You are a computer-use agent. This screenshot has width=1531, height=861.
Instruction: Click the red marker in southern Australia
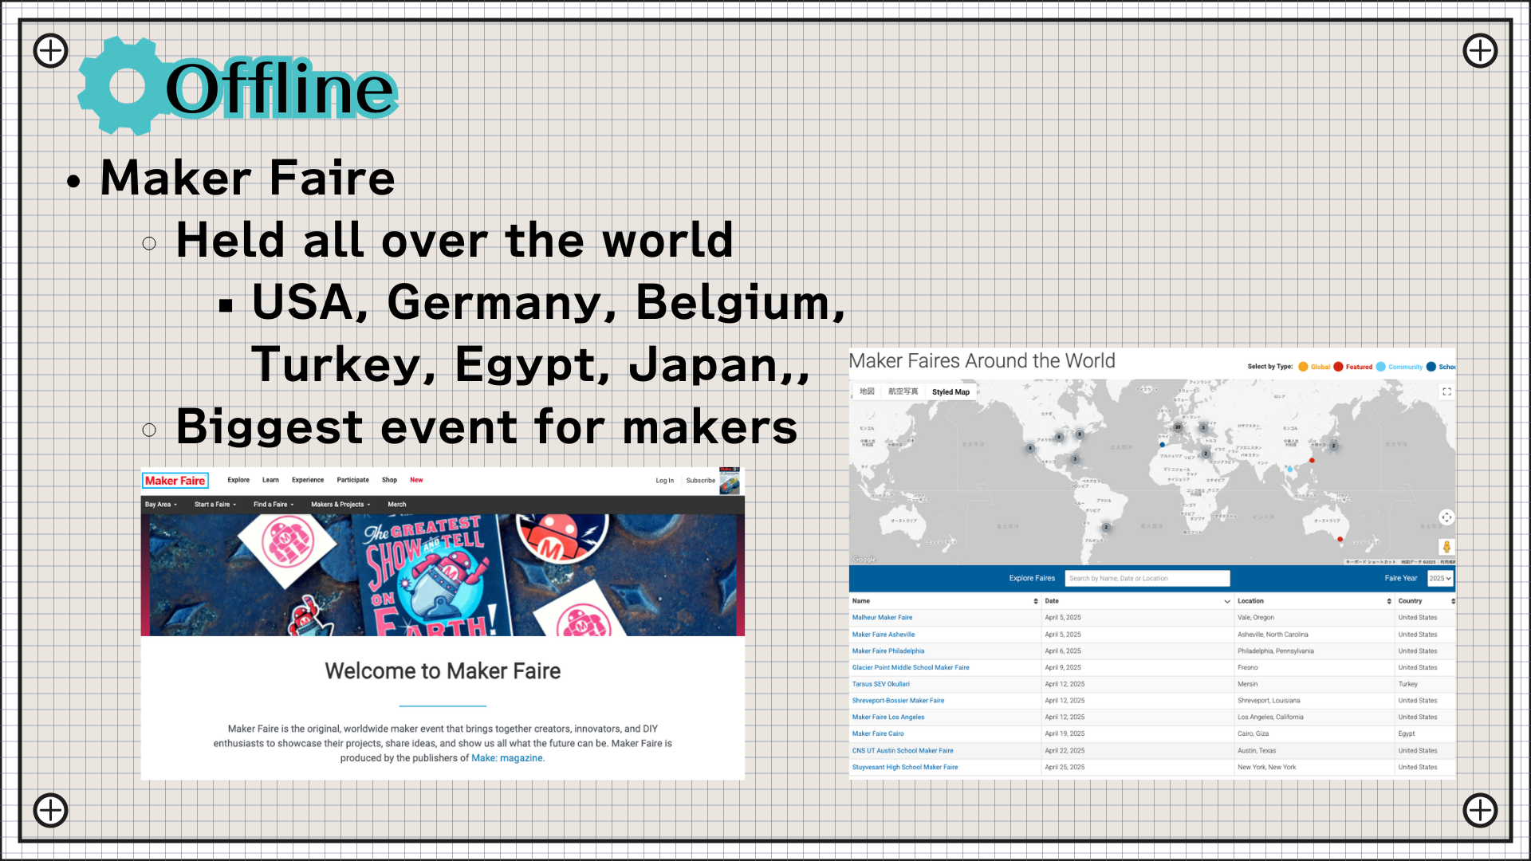pyautogui.click(x=1340, y=540)
